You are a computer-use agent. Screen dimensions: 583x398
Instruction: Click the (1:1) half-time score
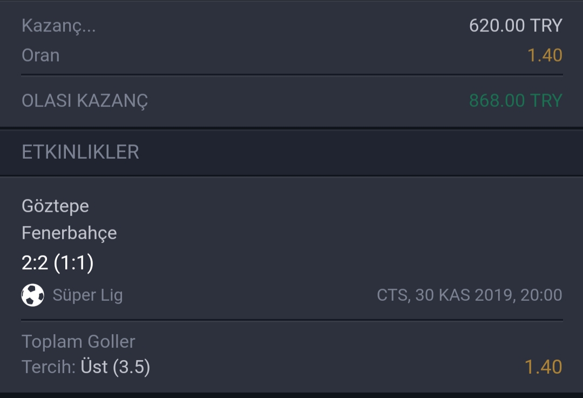[x=73, y=263]
